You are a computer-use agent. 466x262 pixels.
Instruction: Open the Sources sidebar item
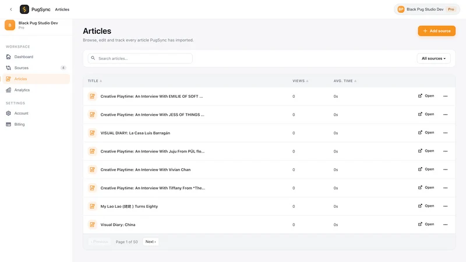tap(36, 68)
